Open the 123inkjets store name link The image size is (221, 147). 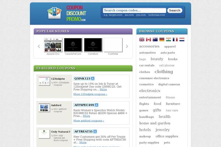(x=58, y=79)
